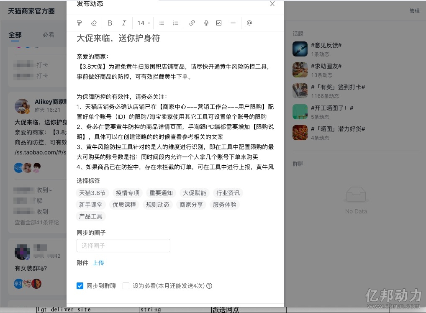
Task: Insert a hyperlink
Action: 192,23
